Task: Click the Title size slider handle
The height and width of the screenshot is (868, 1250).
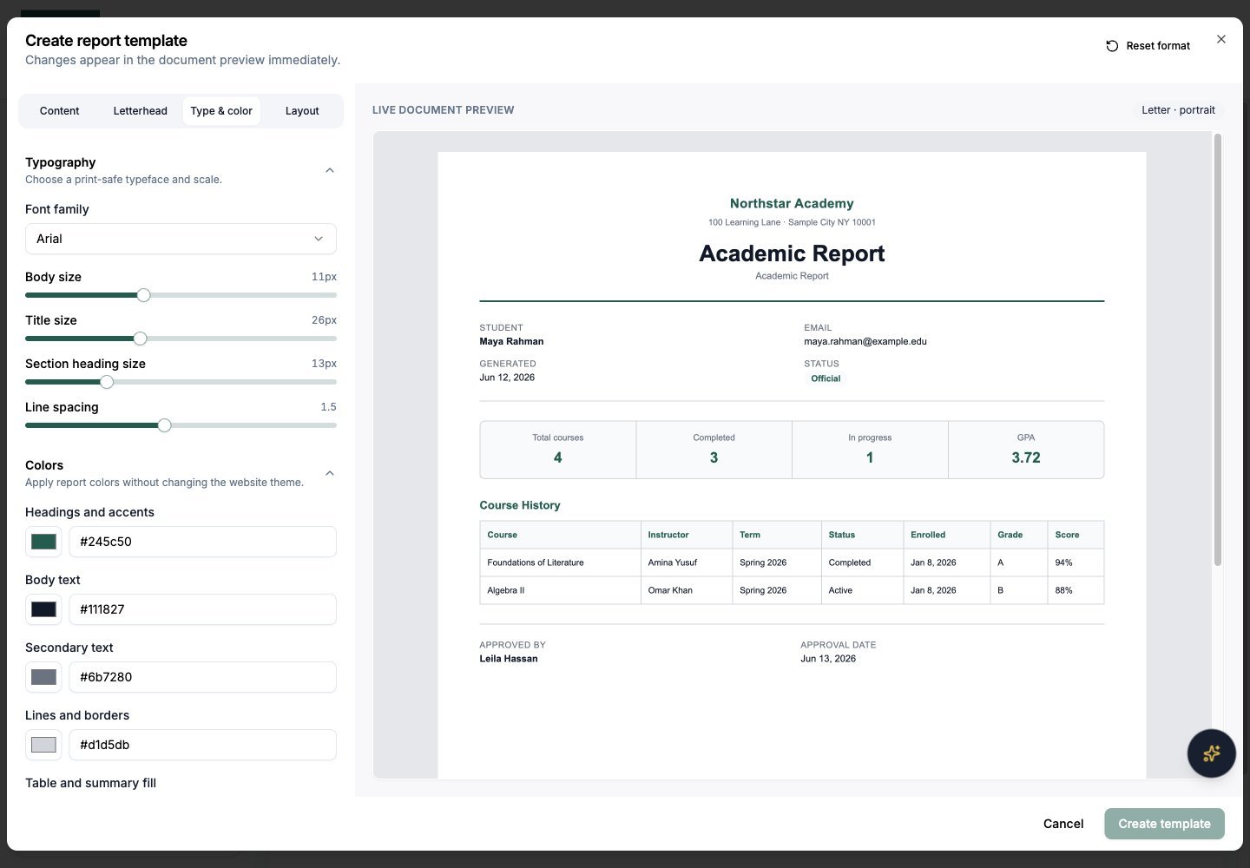Action: [x=140, y=339]
